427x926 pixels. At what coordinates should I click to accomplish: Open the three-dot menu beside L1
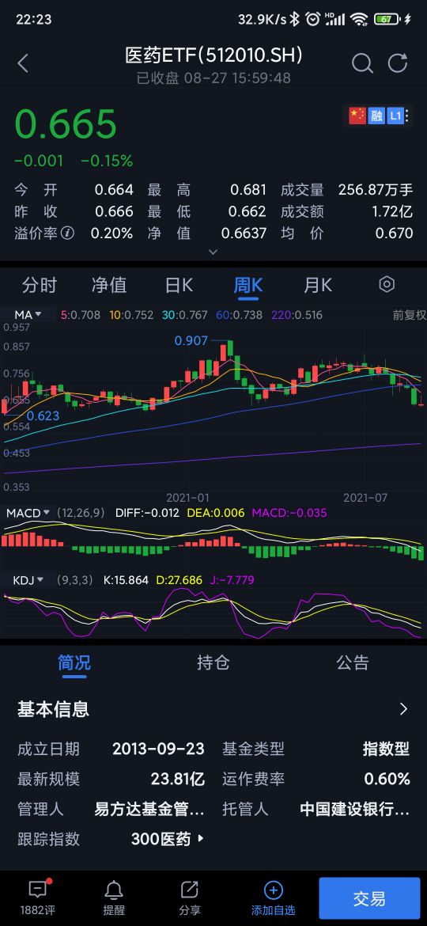coord(407,116)
